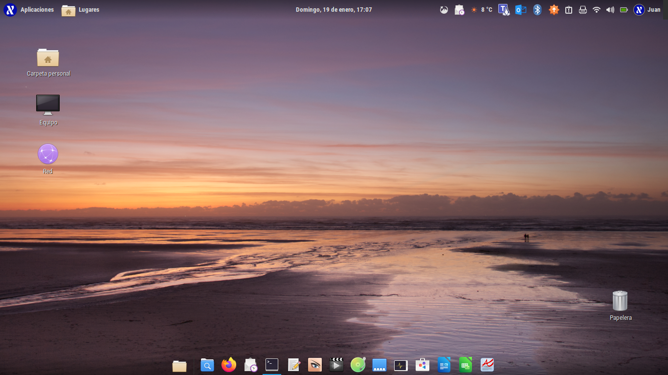The image size is (668, 375).
Task: Open Firefox from the dock
Action: [x=228, y=364]
